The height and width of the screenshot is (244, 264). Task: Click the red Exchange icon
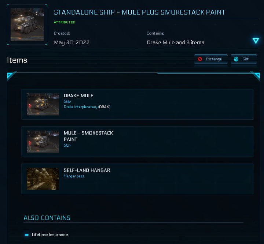coord(200,59)
